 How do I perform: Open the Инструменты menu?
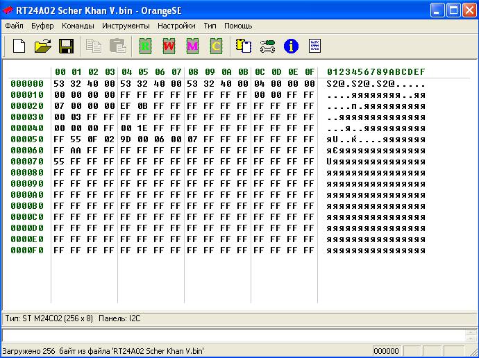coord(126,26)
